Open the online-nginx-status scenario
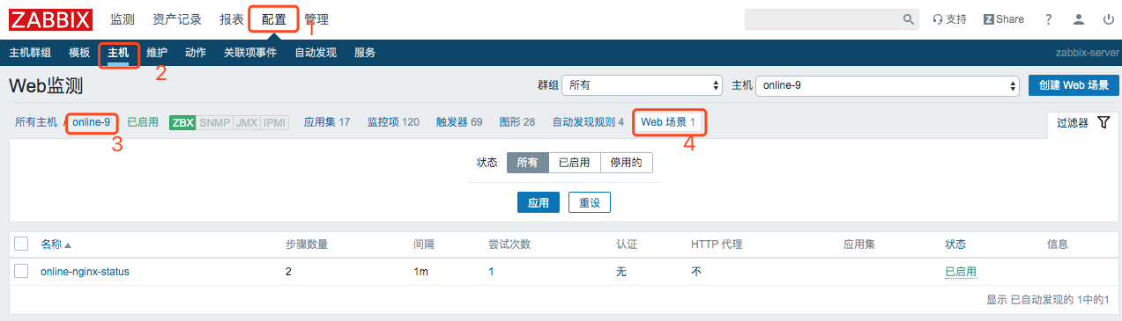Screen dimensions: 1122x321 click(x=85, y=272)
